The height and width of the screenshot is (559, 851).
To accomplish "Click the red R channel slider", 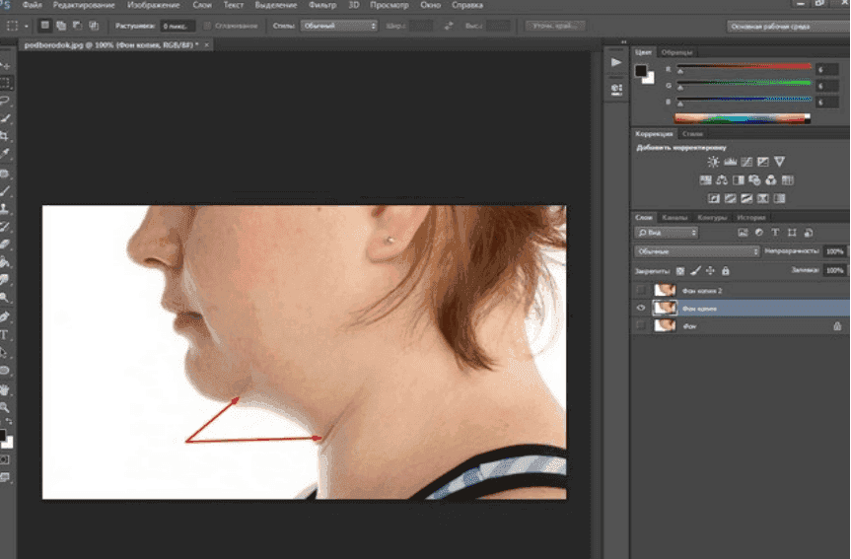I will coord(742,68).
